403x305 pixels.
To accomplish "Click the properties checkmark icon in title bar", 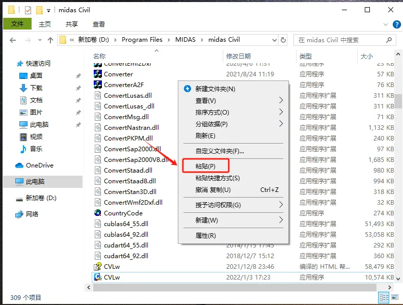I will [x=28, y=10].
